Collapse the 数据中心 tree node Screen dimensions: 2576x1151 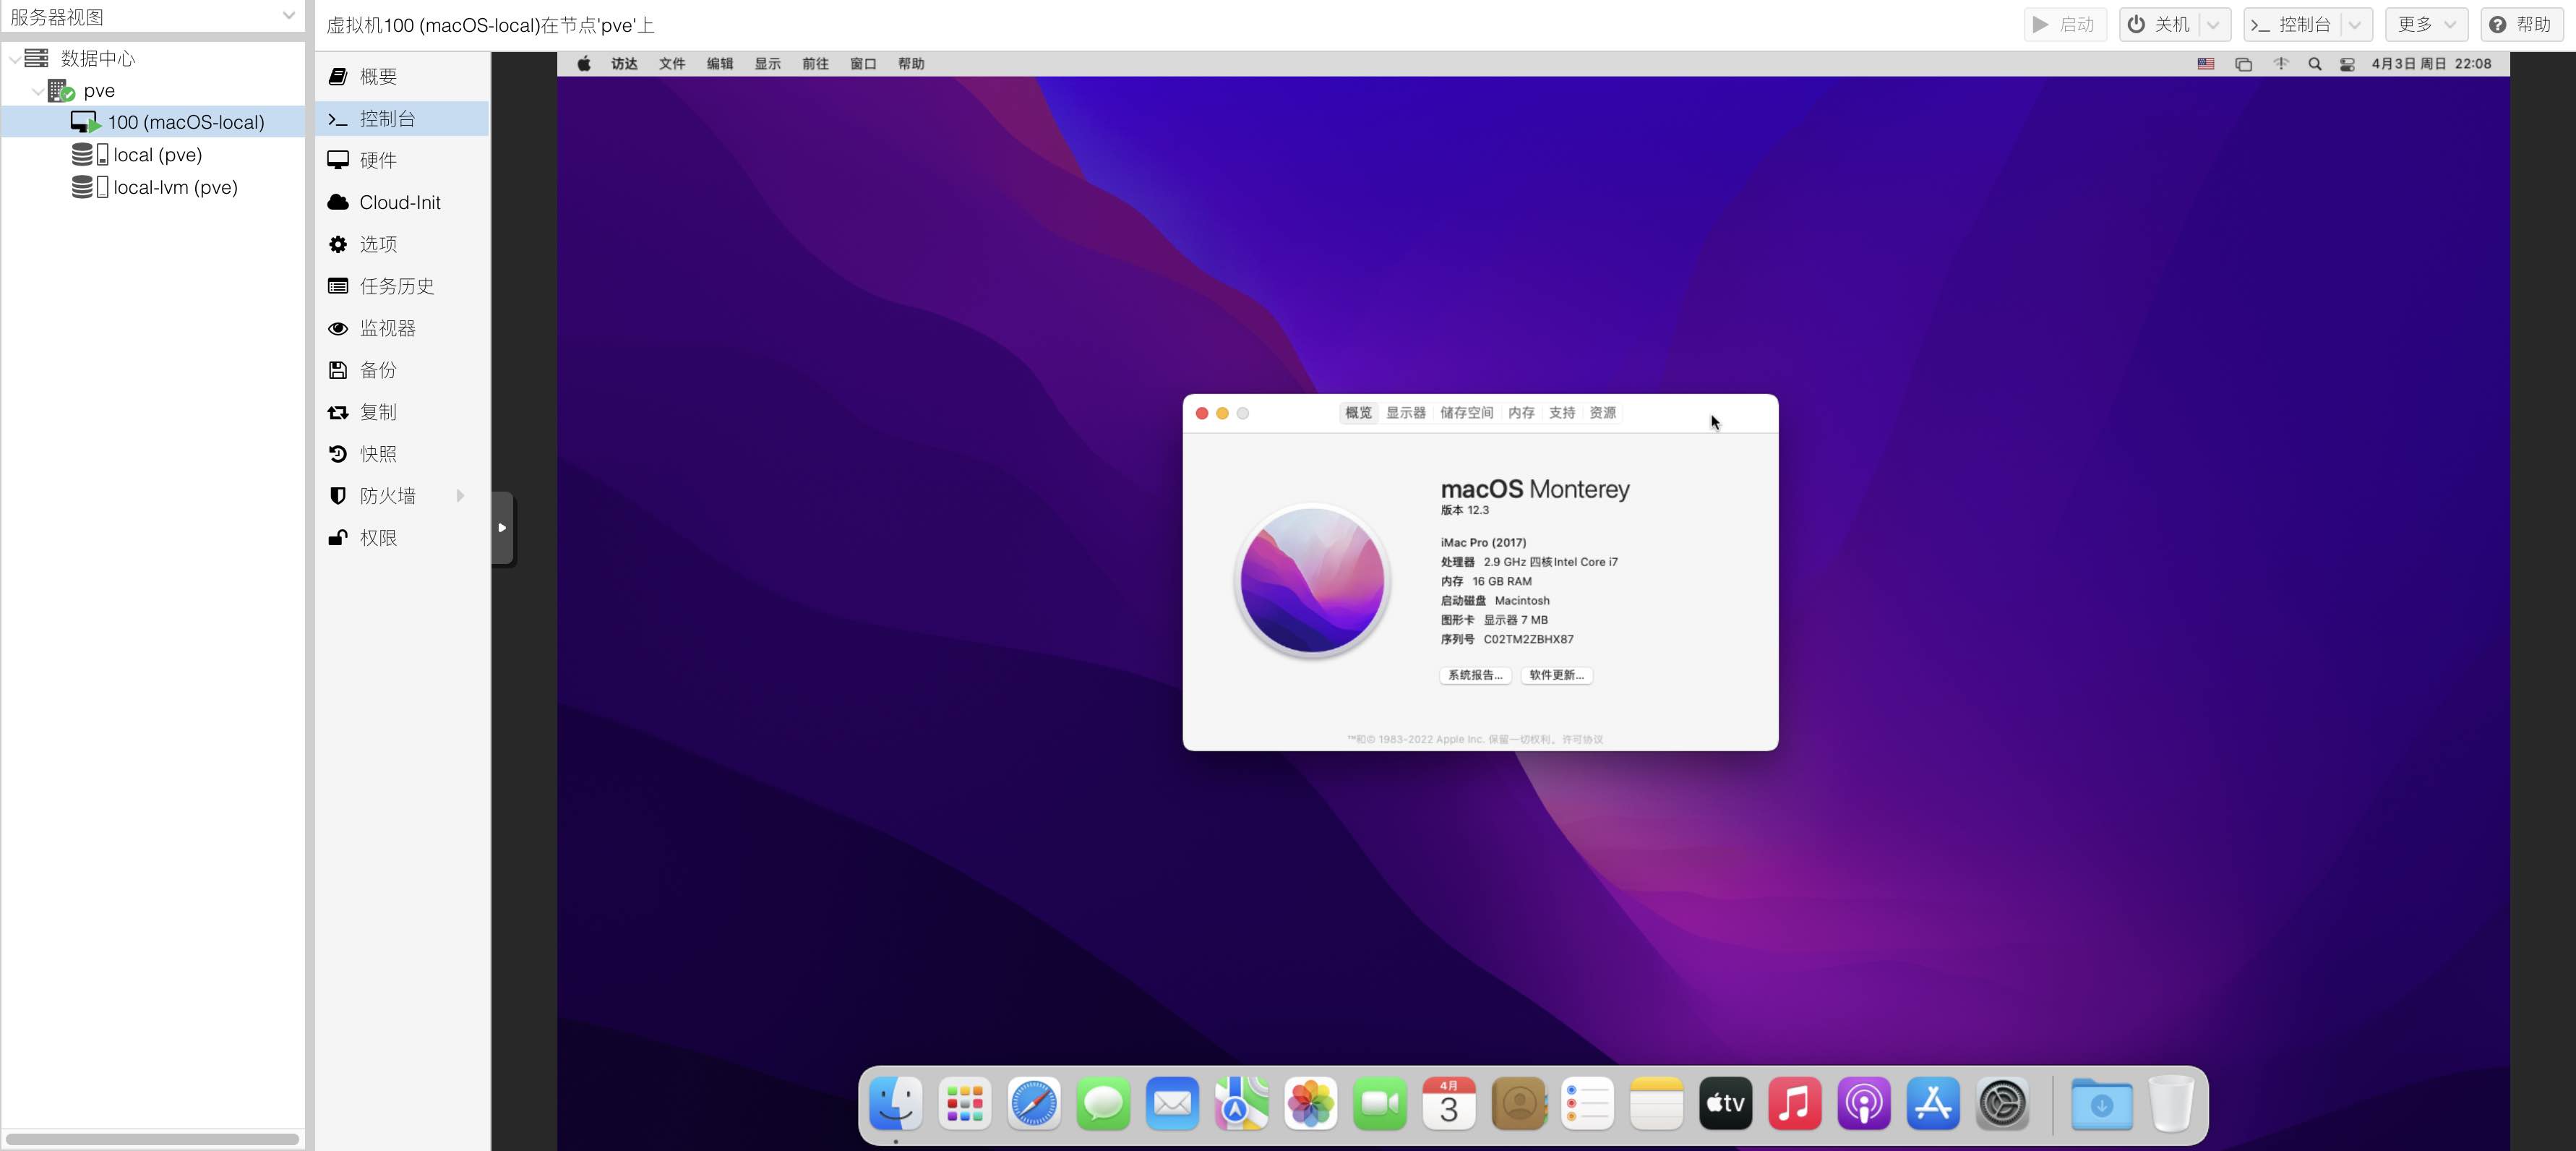(x=14, y=59)
